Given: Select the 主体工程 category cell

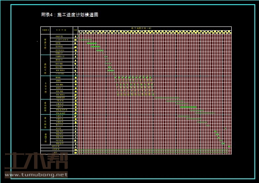Looking at the screenshot, I should (x=45, y=87).
